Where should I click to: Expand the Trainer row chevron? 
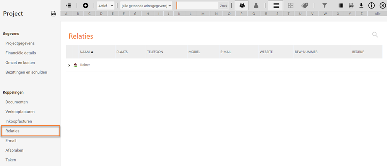(69, 65)
